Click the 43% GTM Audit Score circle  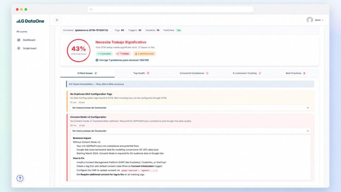tap(79, 51)
